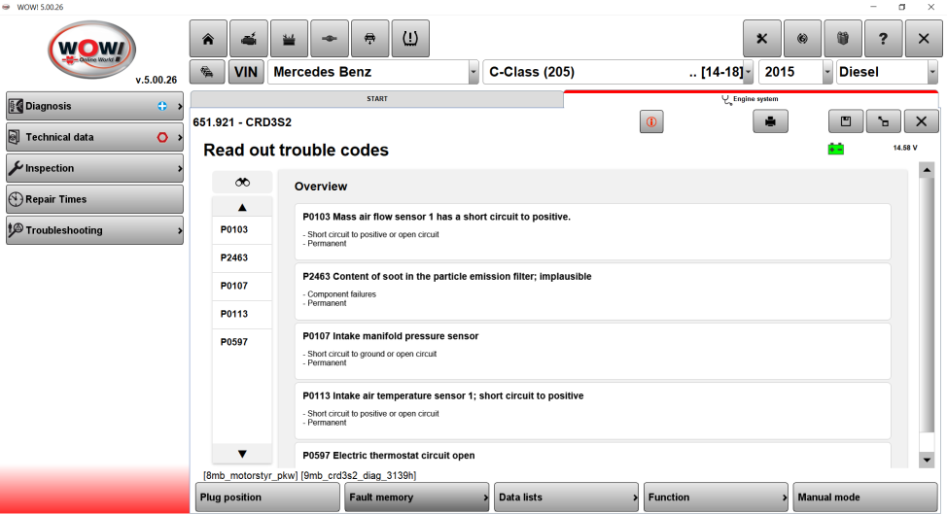Click the green battery voltage icon
947x514 pixels.
836,149
